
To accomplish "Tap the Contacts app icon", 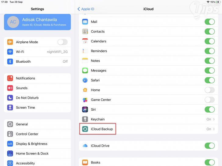I will click(85, 32).
